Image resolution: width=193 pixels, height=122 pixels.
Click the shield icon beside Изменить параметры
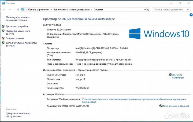click(x=170, y=75)
